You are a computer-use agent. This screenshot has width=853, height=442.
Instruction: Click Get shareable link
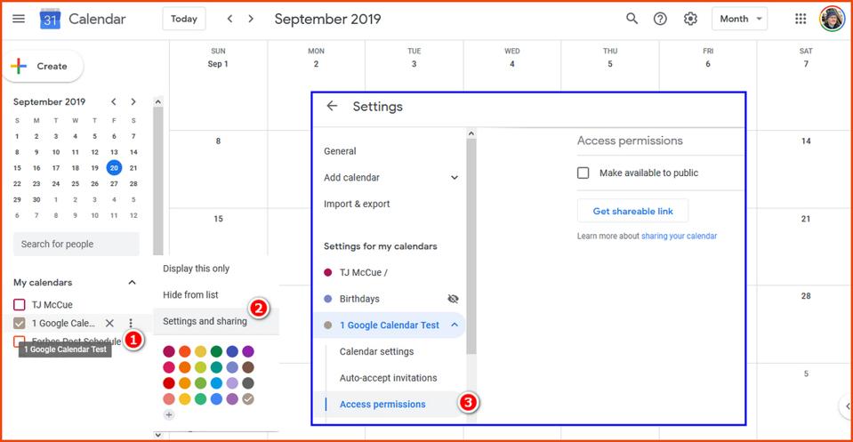632,211
